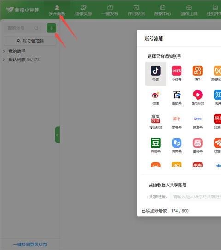Choose the 京东号 platform icon
This screenshot has height=250, width=221.
click(x=177, y=143)
